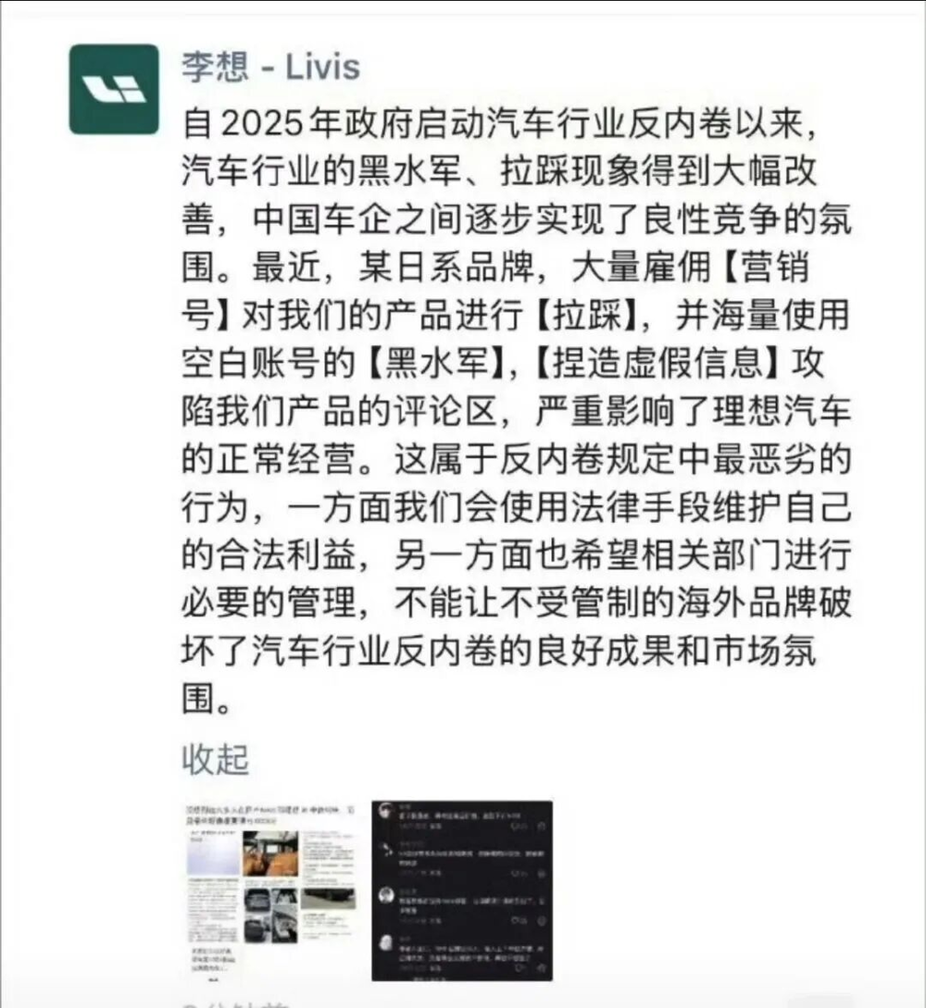Open the profile name 李想 - Livis
This screenshot has width=926, height=1008.
[x=270, y=67]
